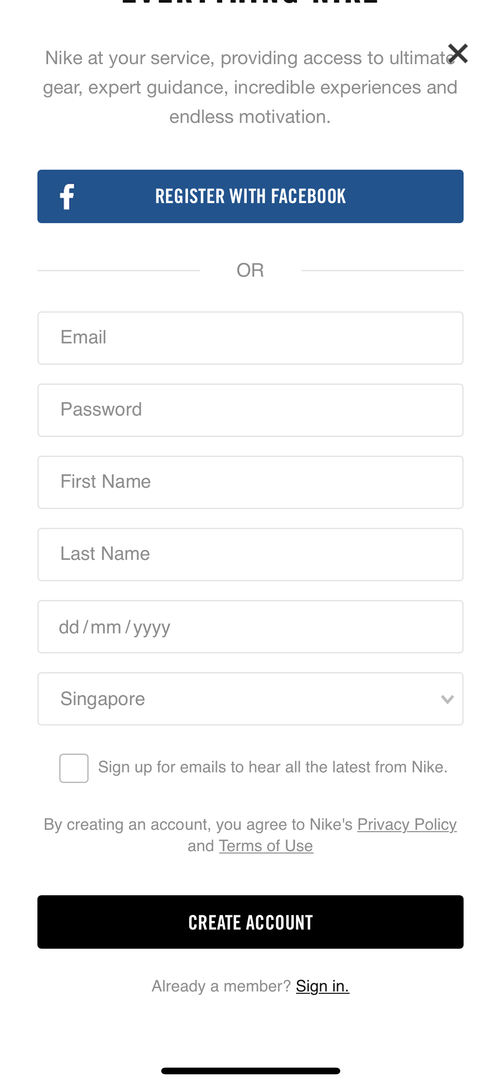Focus the Email input field
The width and height of the screenshot is (501, 1085).
pos(250,338)
